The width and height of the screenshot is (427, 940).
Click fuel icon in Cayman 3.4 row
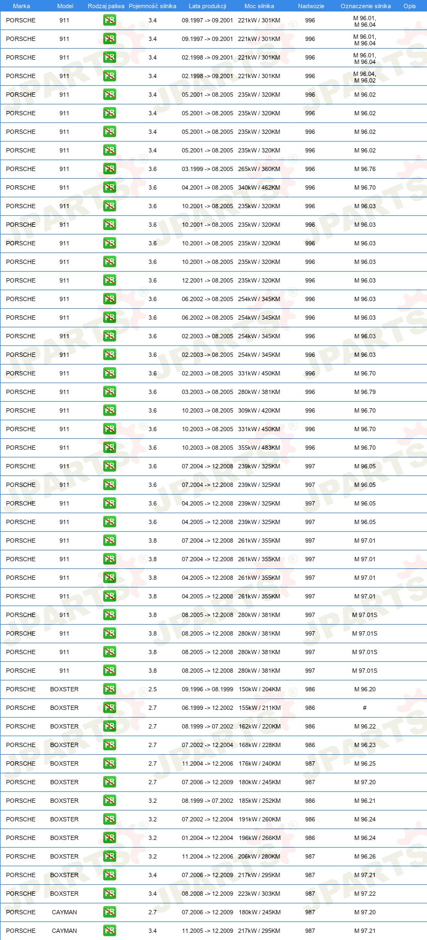(109, 931)
